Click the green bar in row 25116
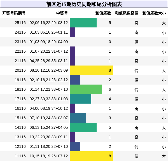Image resolution: width=168 pixels, height=161 pixels. [x=83, y=23]
